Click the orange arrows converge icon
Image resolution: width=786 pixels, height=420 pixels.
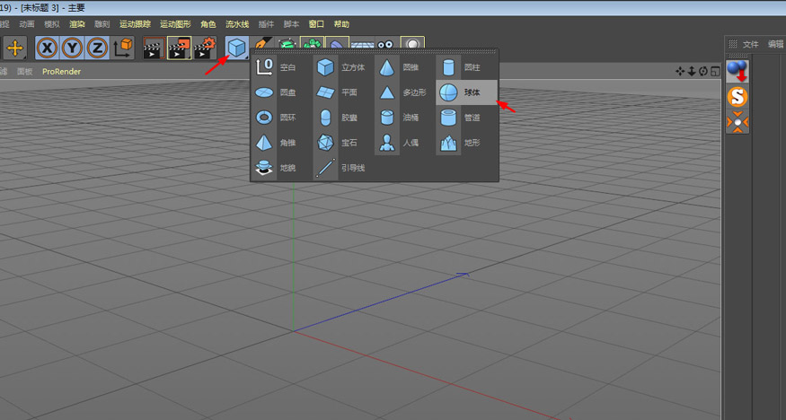pos(737,122)
